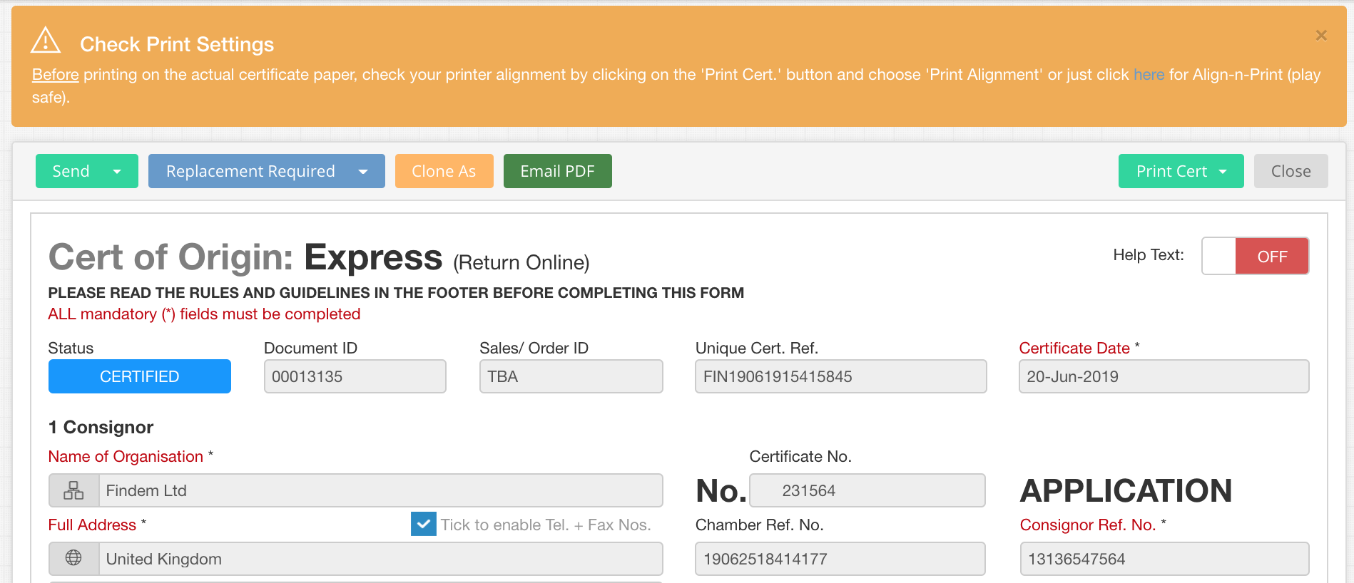Untick 'Tick to enable Tel. + Fax Nos.' checkbox
The width and height of the screenshot is (1354, 583).
click(x=424, y=524)
